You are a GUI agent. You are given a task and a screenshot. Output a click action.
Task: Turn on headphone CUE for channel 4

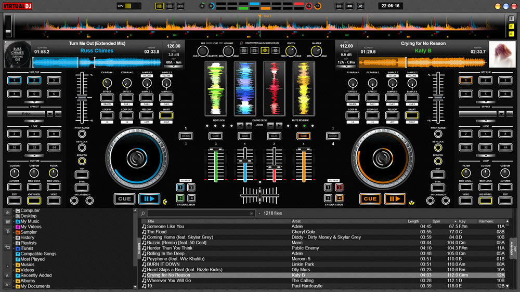[x=304, y=136]
